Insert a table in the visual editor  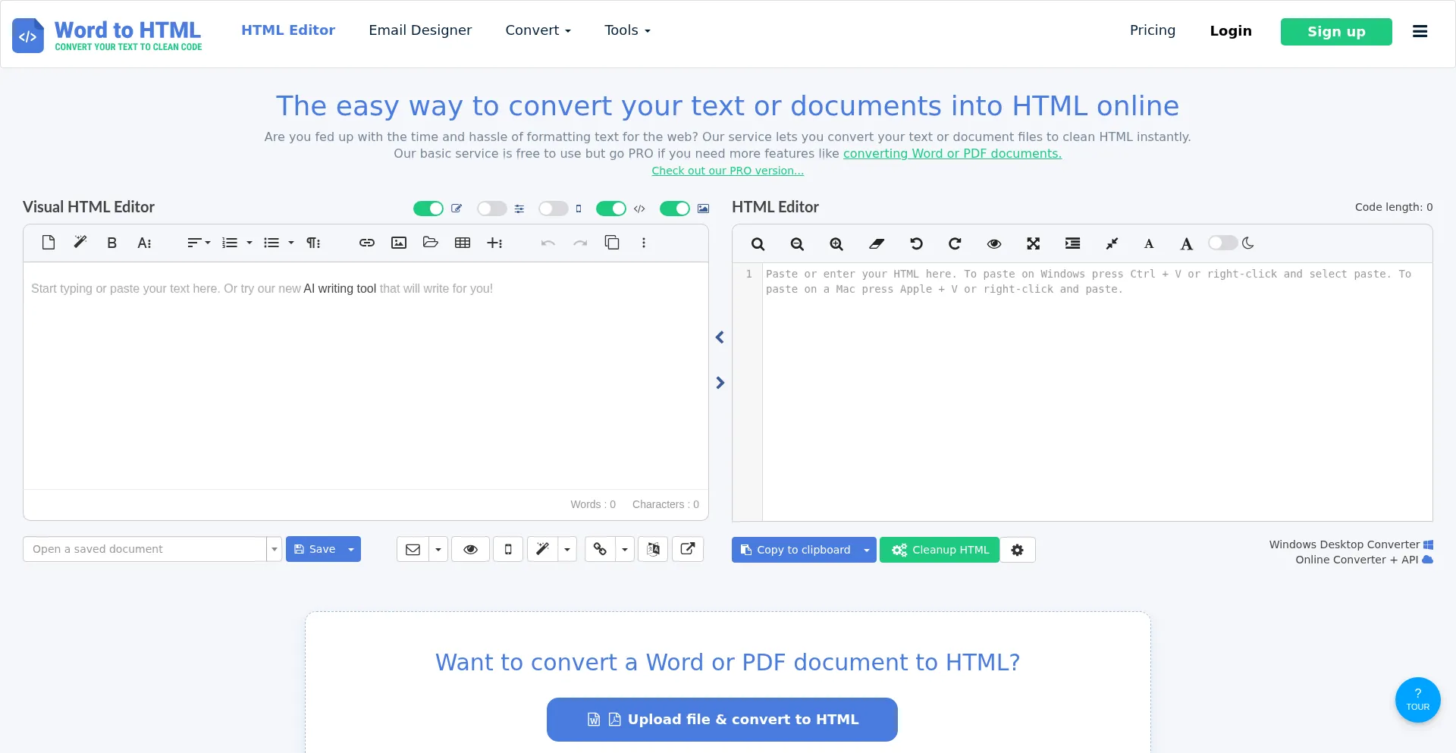463,243
